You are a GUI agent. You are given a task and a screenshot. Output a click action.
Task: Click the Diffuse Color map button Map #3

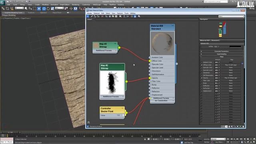231,65
